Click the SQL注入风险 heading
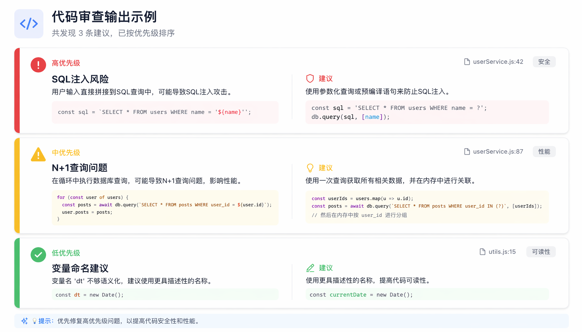582x332 pixels. (80, 79)
